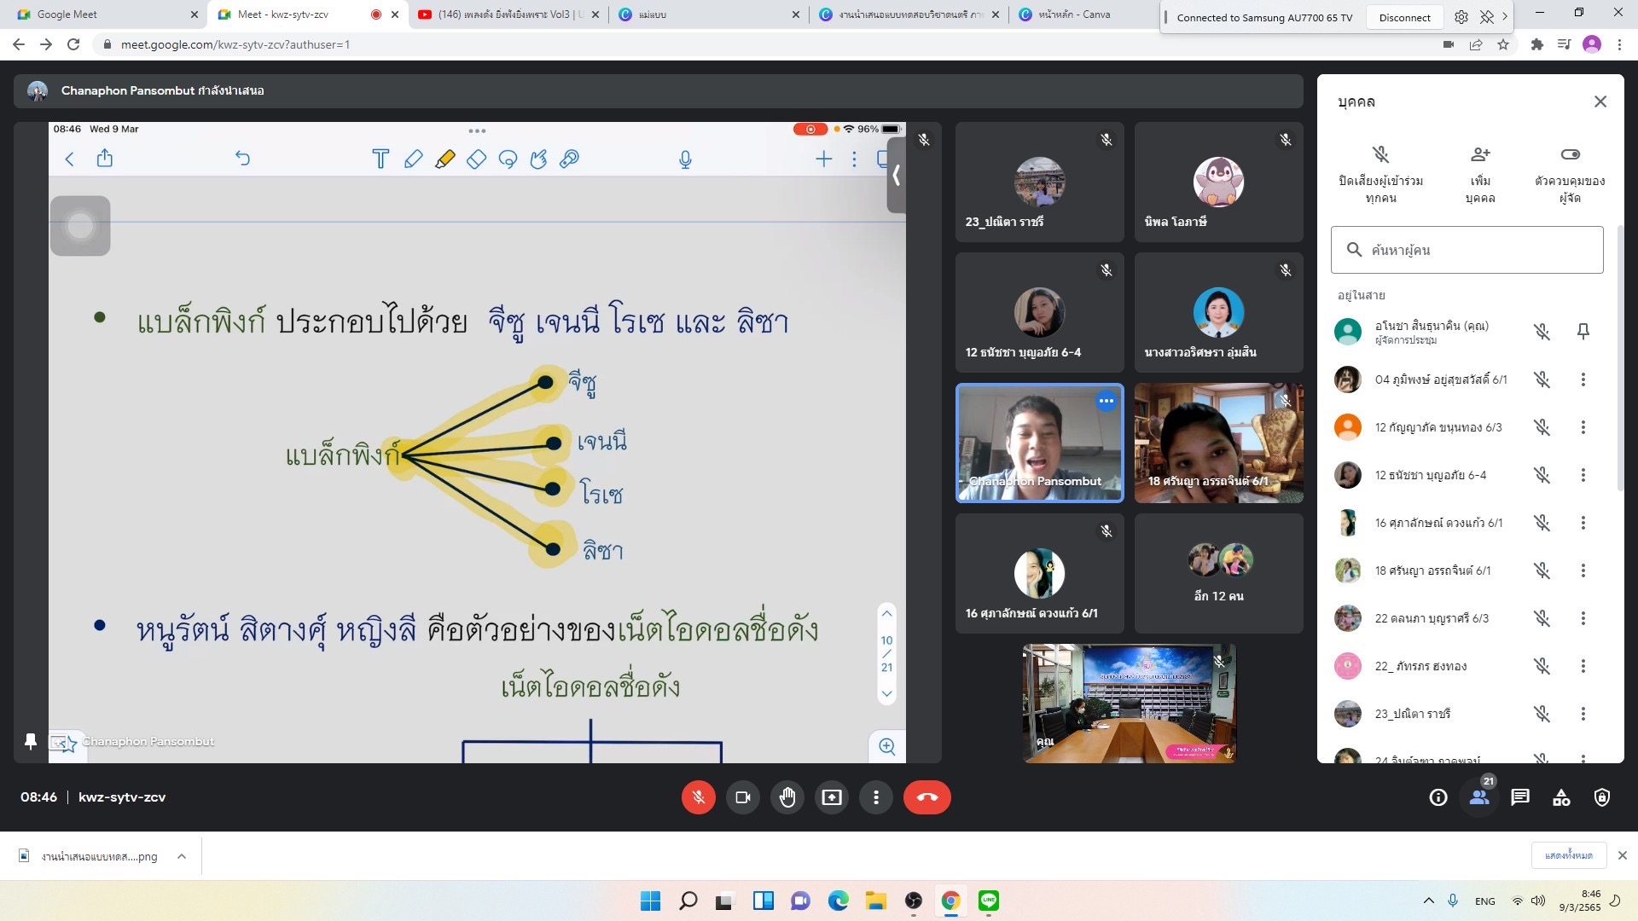1638x921 pixels.
Task: Open the activities icon
Action: [x=1560, y=797]
